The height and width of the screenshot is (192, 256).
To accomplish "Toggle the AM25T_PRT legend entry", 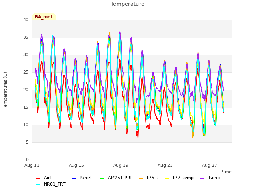I will coord(116,178).
